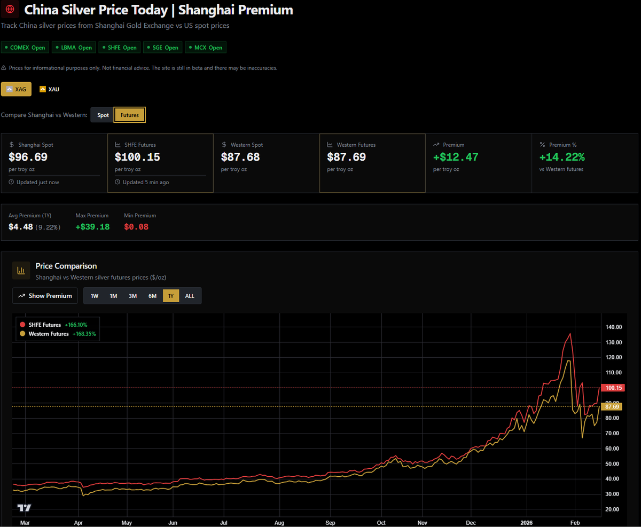Open the SHFE Futures $100.15 card
The image size is (641, 527).
tap(160, 163)
